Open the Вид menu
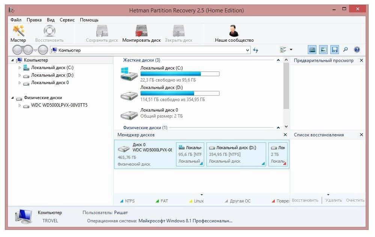Viewport: 375px width, 237px height. [50, 20]
